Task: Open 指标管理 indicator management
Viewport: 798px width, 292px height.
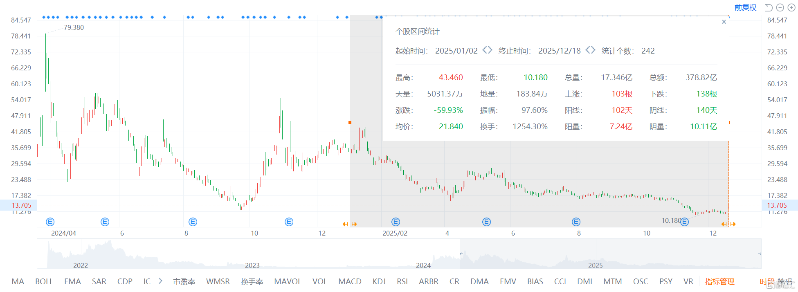Action: pos(719,281)
